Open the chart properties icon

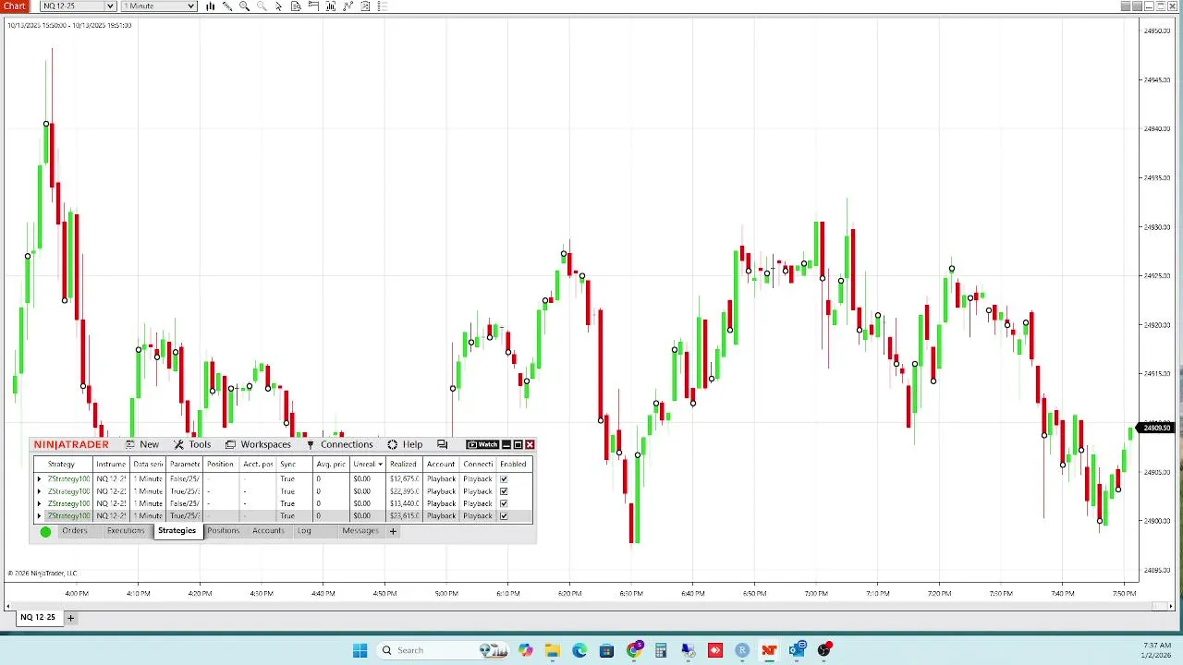pos(365,6)
